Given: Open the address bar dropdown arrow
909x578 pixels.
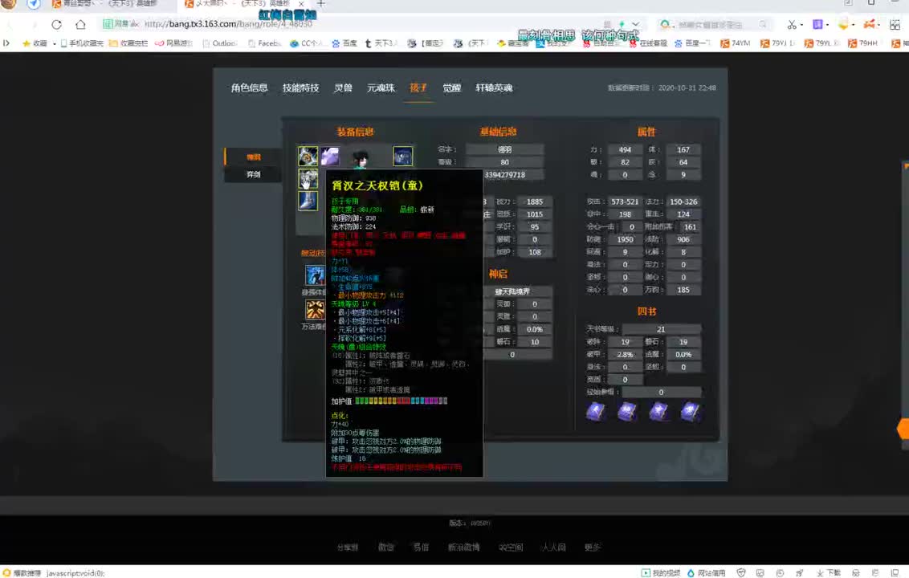Looking at the screenshot, I should pos(636,22).
